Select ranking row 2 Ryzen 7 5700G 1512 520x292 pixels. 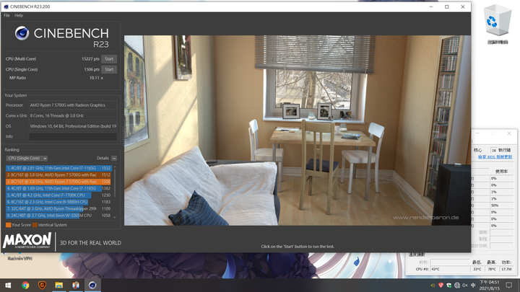pyautogui.click(x=58, y=174)
